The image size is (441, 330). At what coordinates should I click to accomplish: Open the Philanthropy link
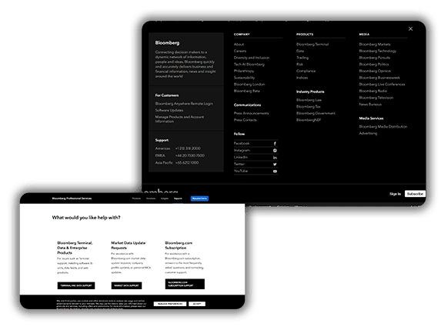pos(244,71)
